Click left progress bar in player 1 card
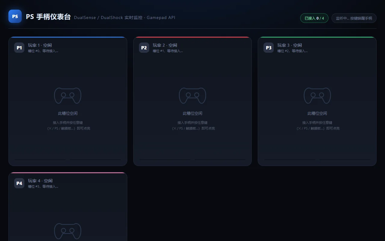Image resolution: width=385 pixels, height=241 pixels. point(40,160)
